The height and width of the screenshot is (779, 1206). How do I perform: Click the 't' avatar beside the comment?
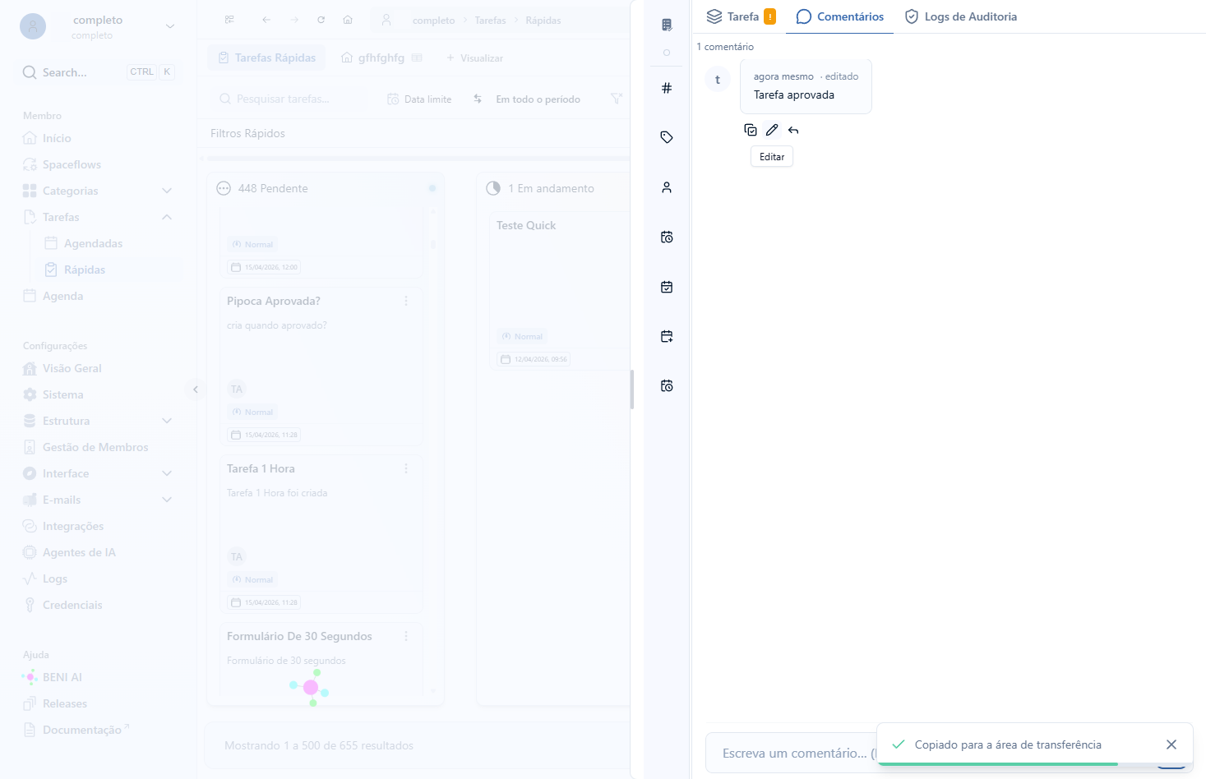718,80
